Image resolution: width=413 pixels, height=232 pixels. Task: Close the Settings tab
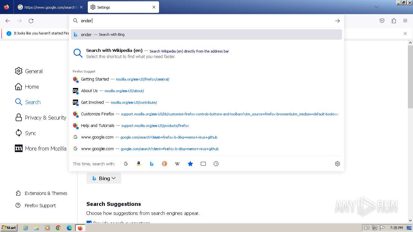[154, 7]
